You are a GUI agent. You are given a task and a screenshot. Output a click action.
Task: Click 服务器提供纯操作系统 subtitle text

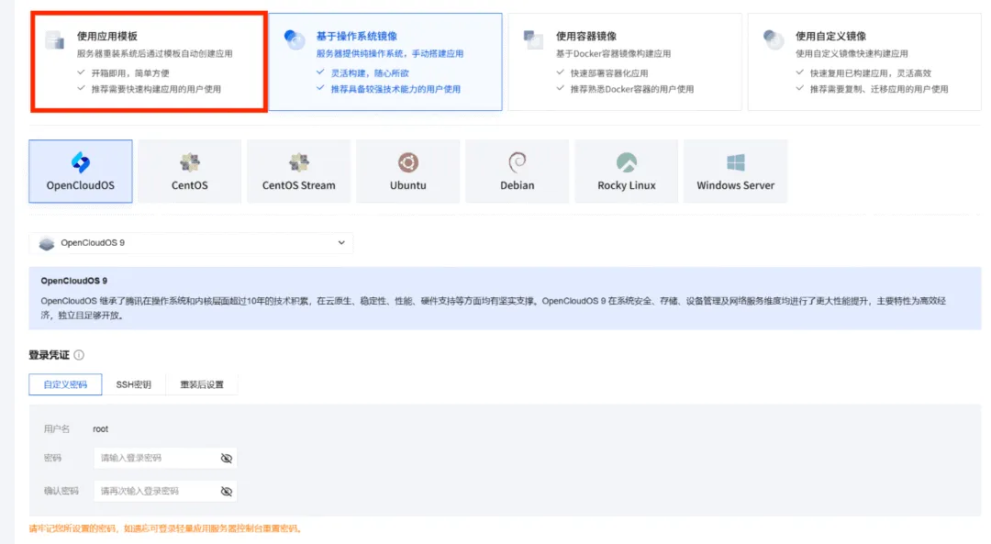click(x=390, y=54)
